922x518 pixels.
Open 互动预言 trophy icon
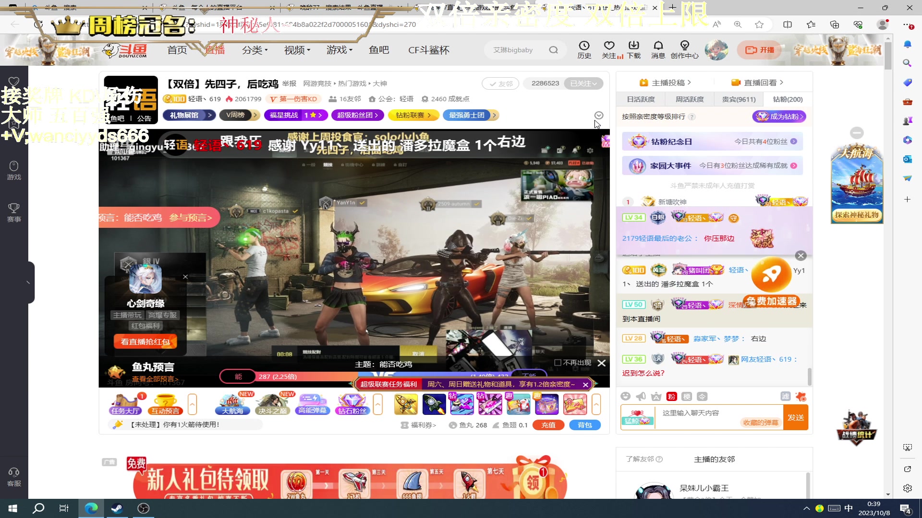(x=165, y=404)
